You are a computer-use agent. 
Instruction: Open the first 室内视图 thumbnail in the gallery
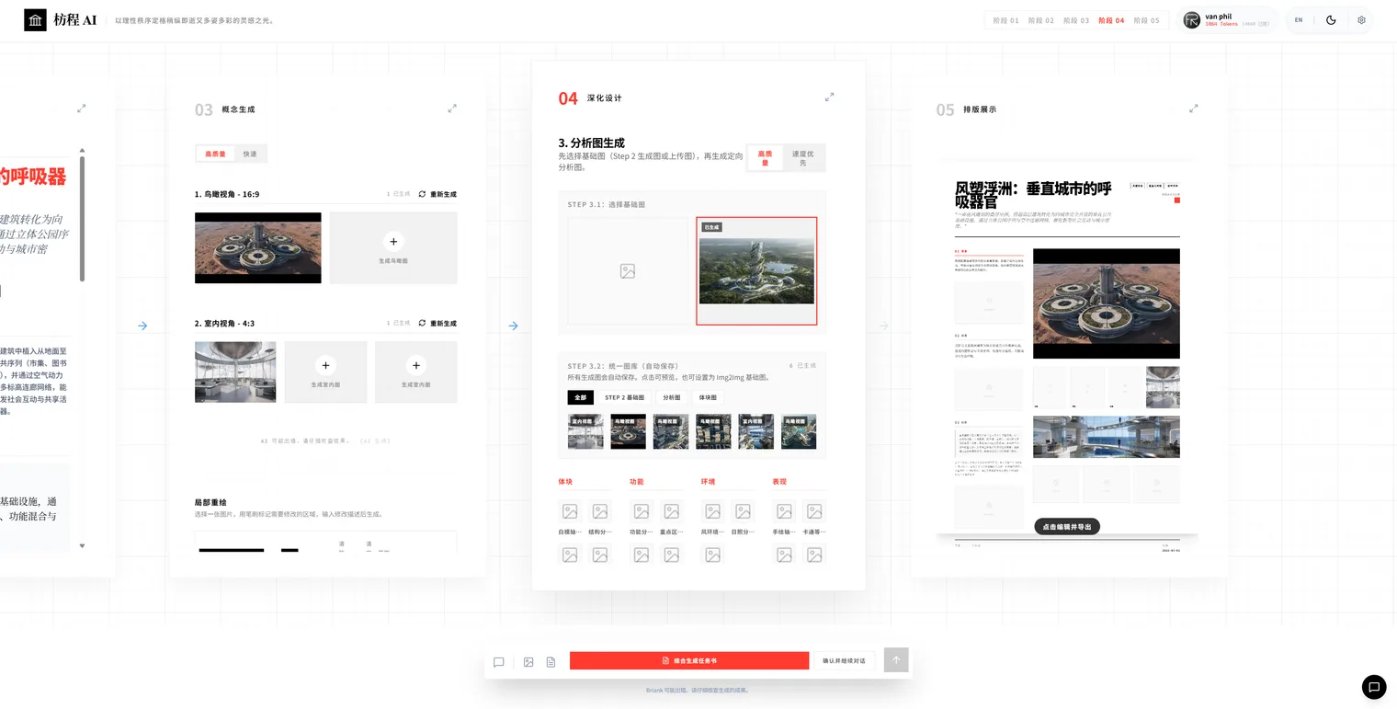pyautogui.click(x=585, y=431)
